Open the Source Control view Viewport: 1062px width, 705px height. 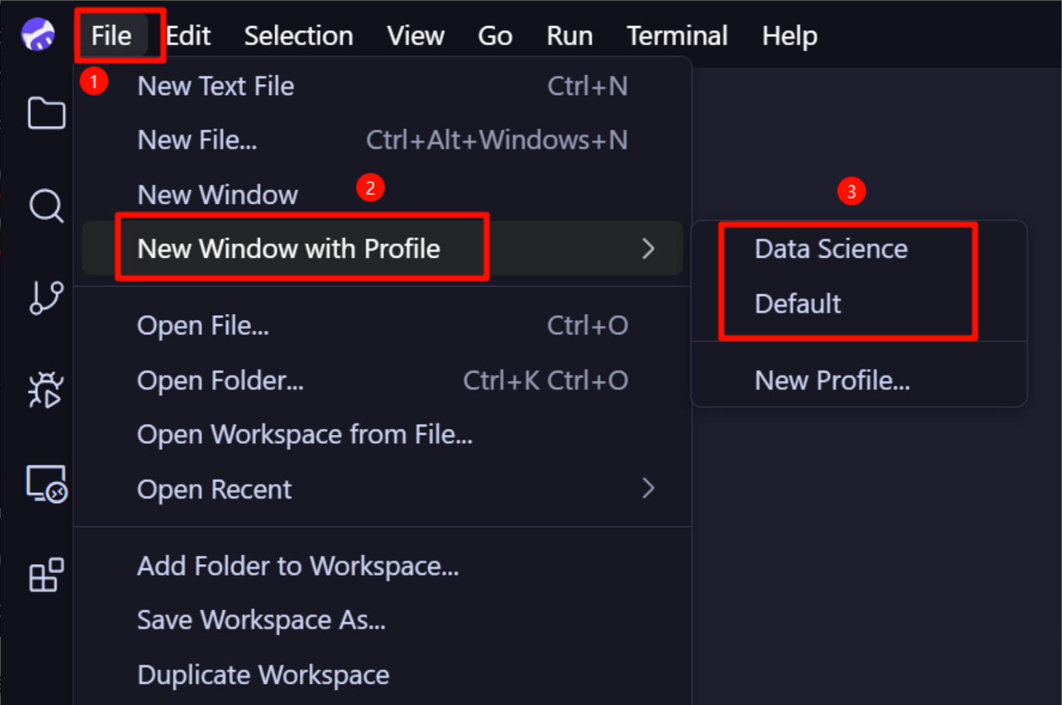coord(46,297)
